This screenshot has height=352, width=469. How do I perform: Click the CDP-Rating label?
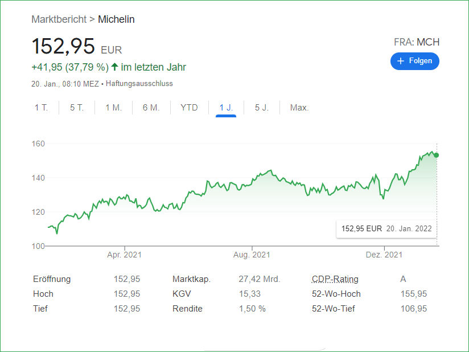[335, 279]
